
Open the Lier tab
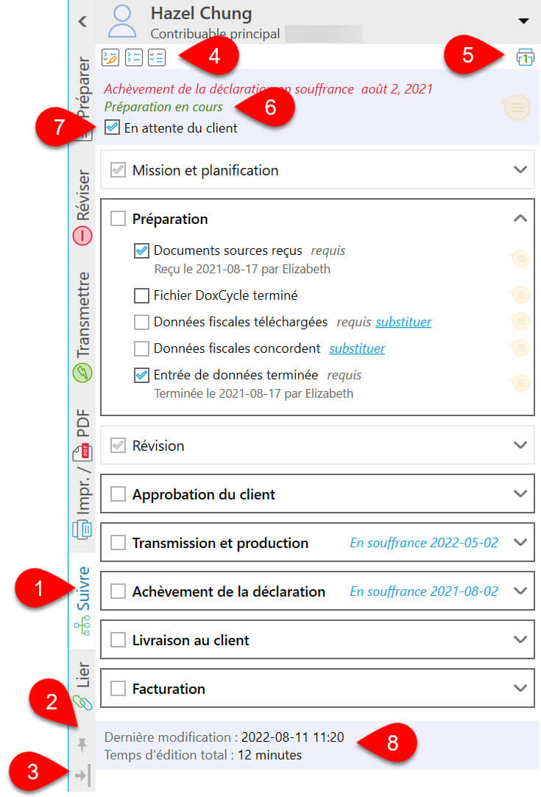click(82, 685)
